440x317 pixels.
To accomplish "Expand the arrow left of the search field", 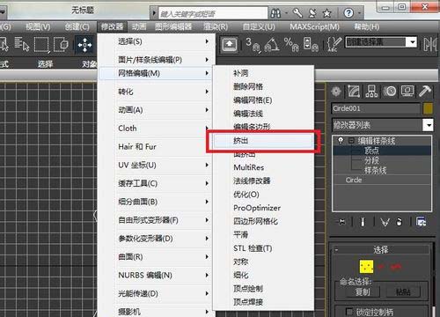I will (154, 13).
